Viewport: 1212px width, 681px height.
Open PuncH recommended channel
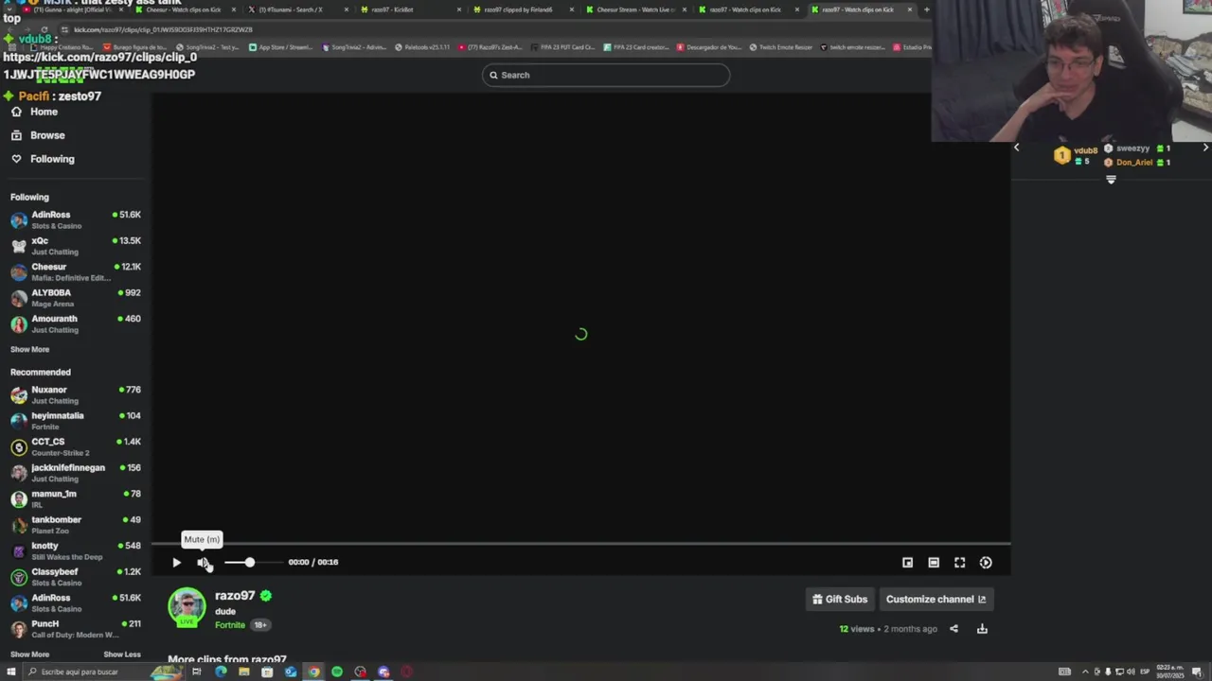76,629
